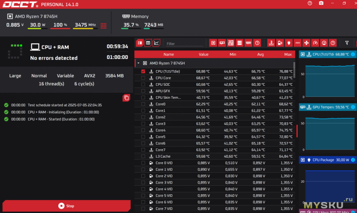The image size is (357, 213).
Task: Click the 16 thread(s) setting label
Action: [x=51, y=84]
